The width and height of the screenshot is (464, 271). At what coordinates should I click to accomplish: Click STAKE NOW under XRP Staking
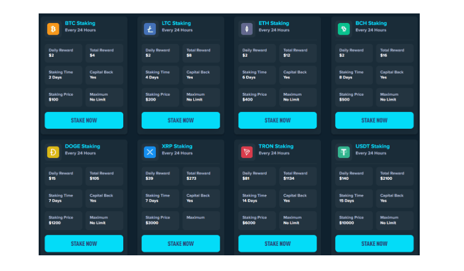click(181, 244)
